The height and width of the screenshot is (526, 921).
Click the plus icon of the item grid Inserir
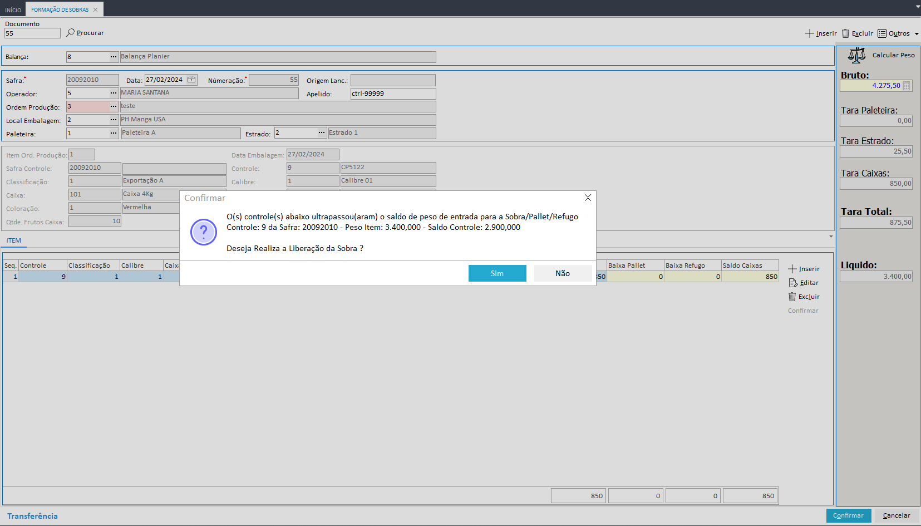click(x=792, y=269)
